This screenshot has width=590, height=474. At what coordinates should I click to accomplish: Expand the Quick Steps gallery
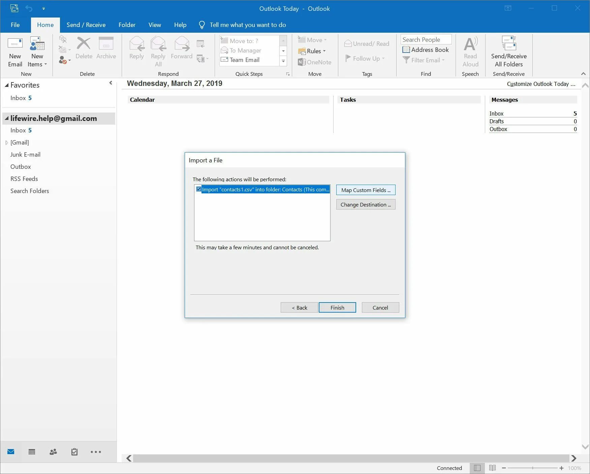click(x=283, y=61)
